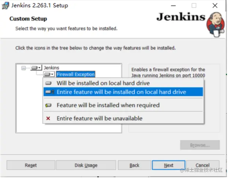The width and height of the screenshot is (228, 178).
Task: Choose 'Entire feature will be installed on local hard drive'
Action: coord(123,92)
